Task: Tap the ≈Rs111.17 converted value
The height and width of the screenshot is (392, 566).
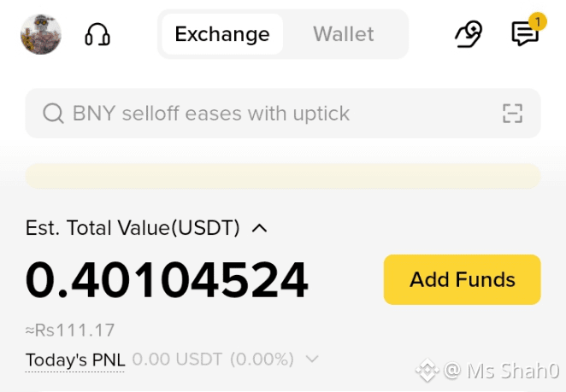Action: point(70,330)
